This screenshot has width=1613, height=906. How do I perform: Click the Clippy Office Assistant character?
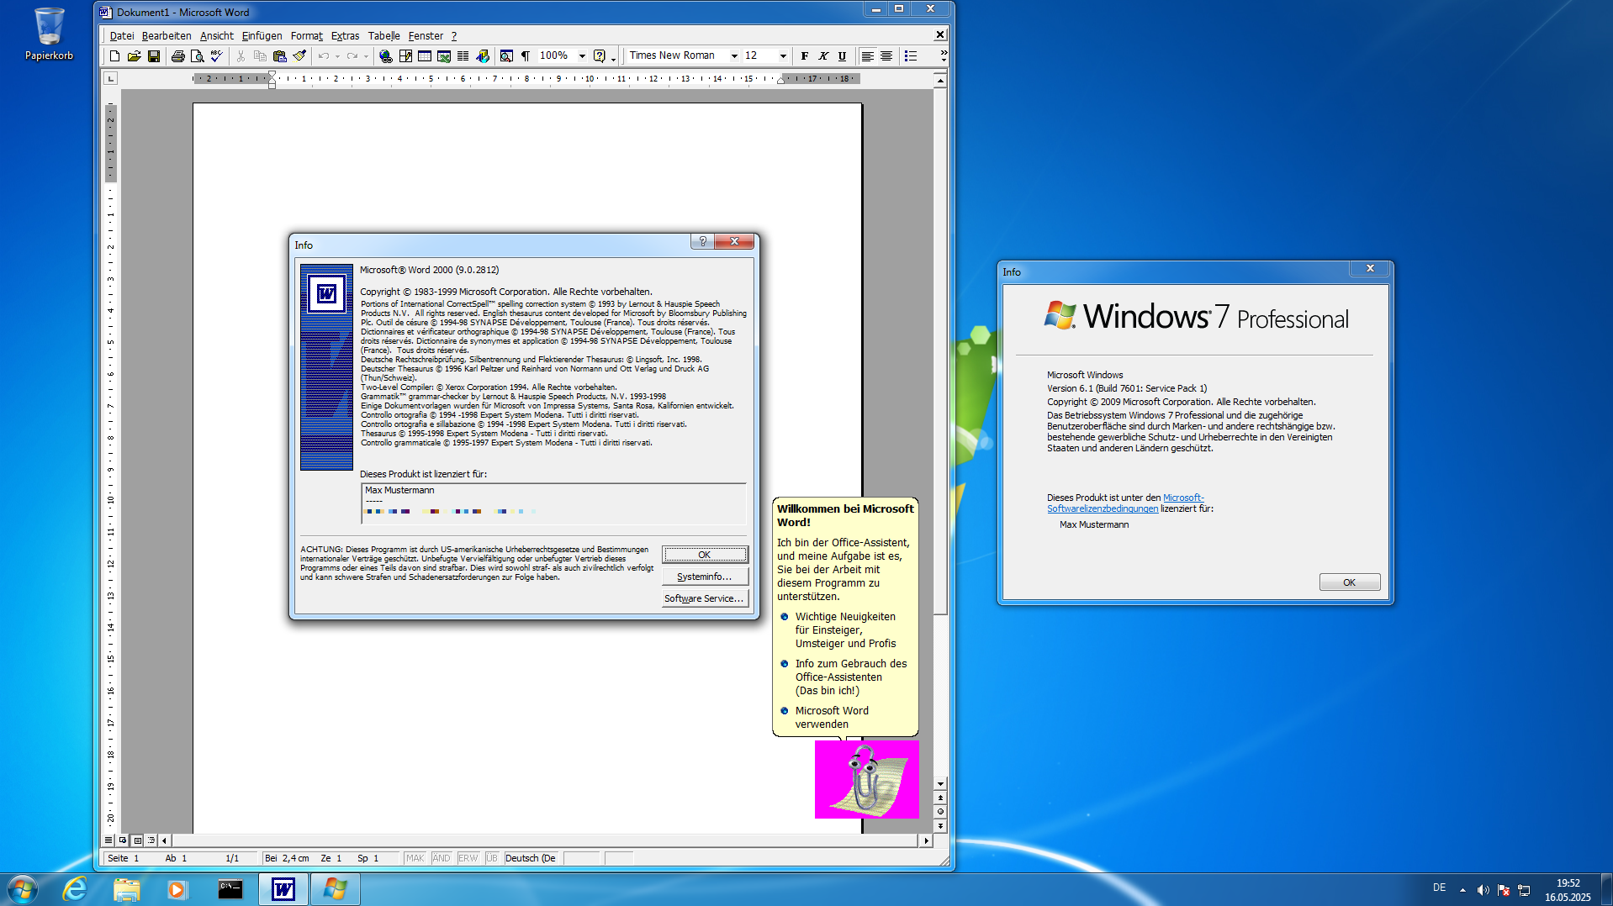866,779
